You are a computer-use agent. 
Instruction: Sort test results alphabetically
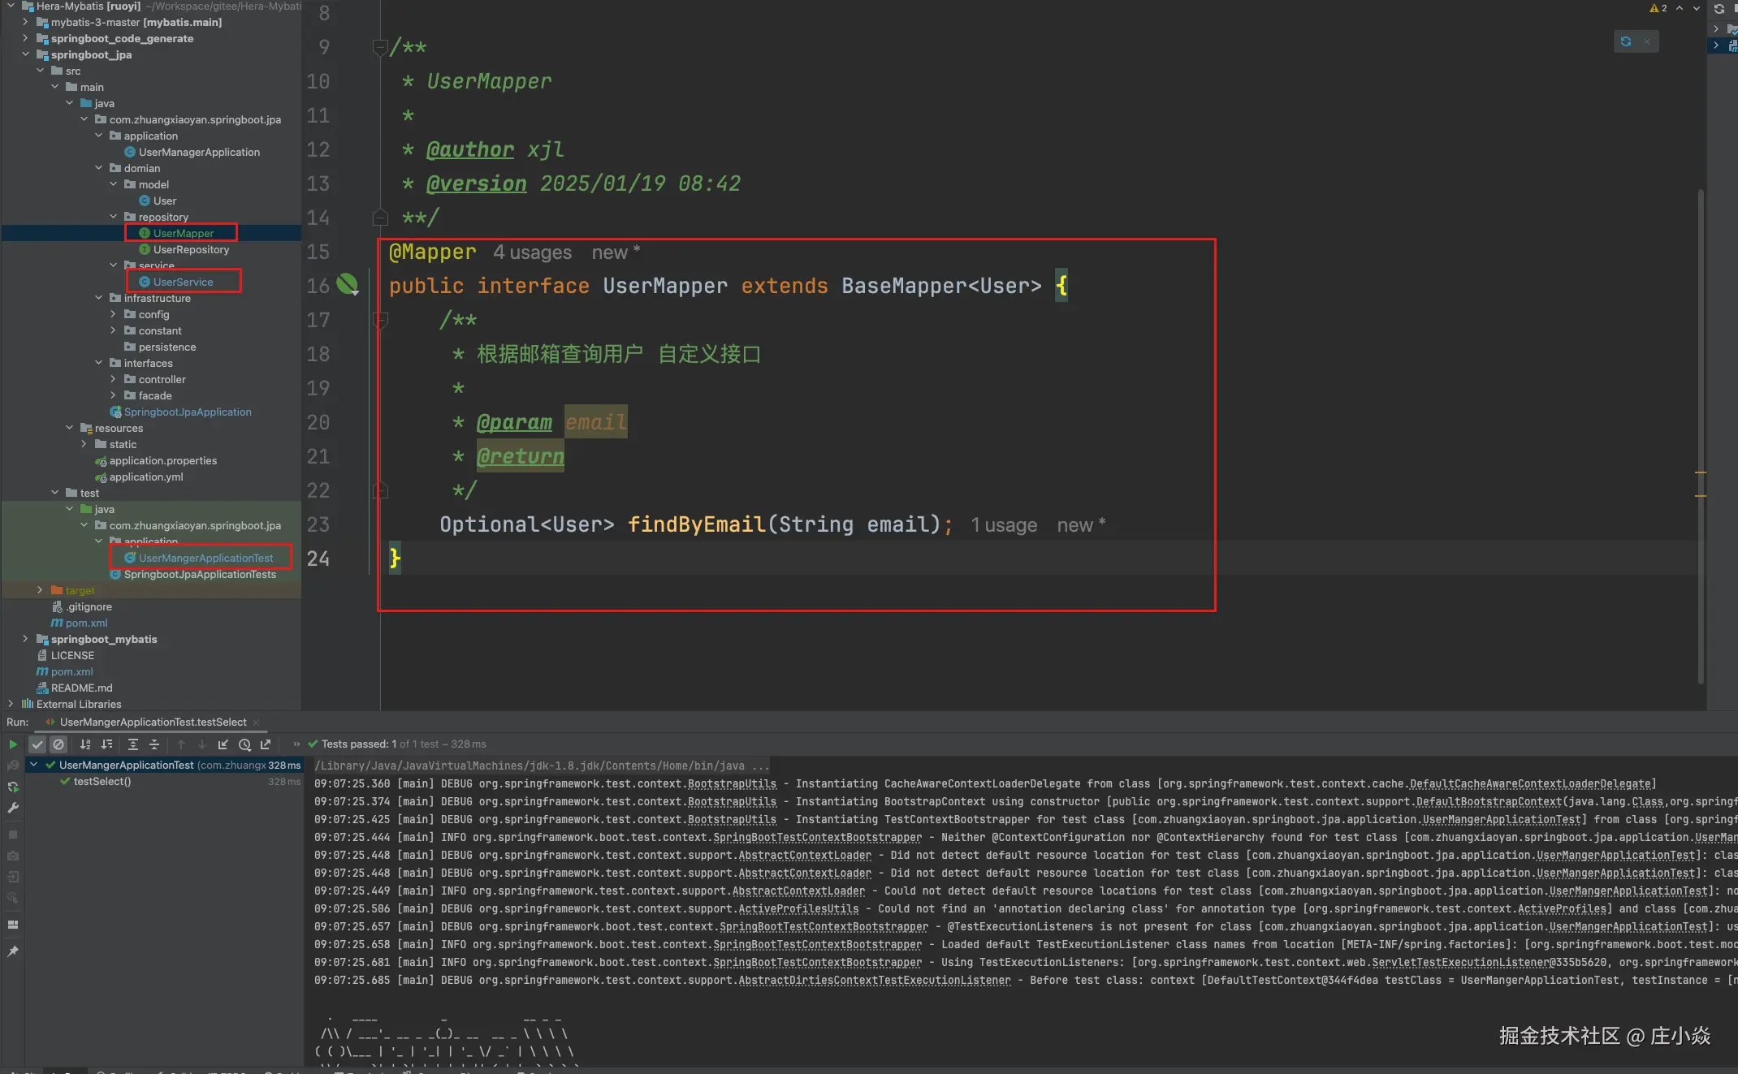84,744
